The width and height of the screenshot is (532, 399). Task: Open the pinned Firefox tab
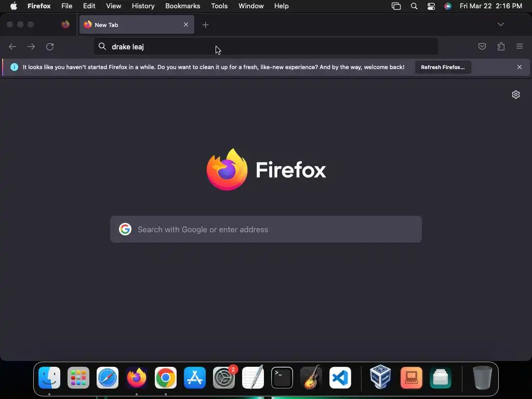pos(65,24)
